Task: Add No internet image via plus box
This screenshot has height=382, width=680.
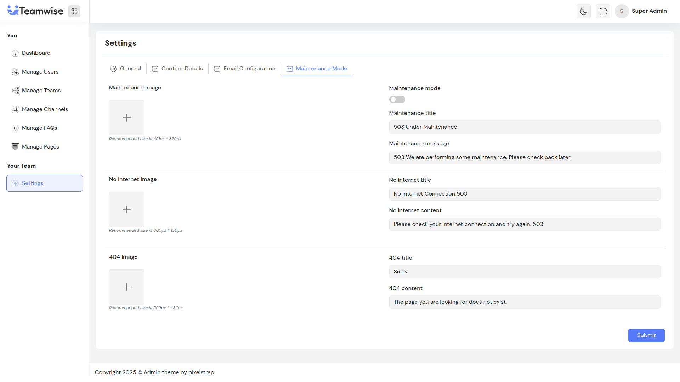Action: [127, 209]
